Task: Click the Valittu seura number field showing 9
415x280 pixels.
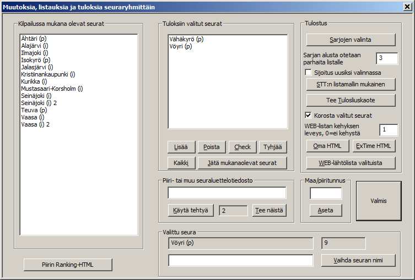Action: pyautogui.click(x=343, y=243)
